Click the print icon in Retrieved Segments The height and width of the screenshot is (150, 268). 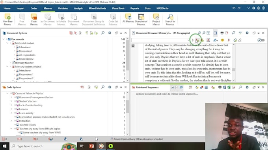pos(220,87)
